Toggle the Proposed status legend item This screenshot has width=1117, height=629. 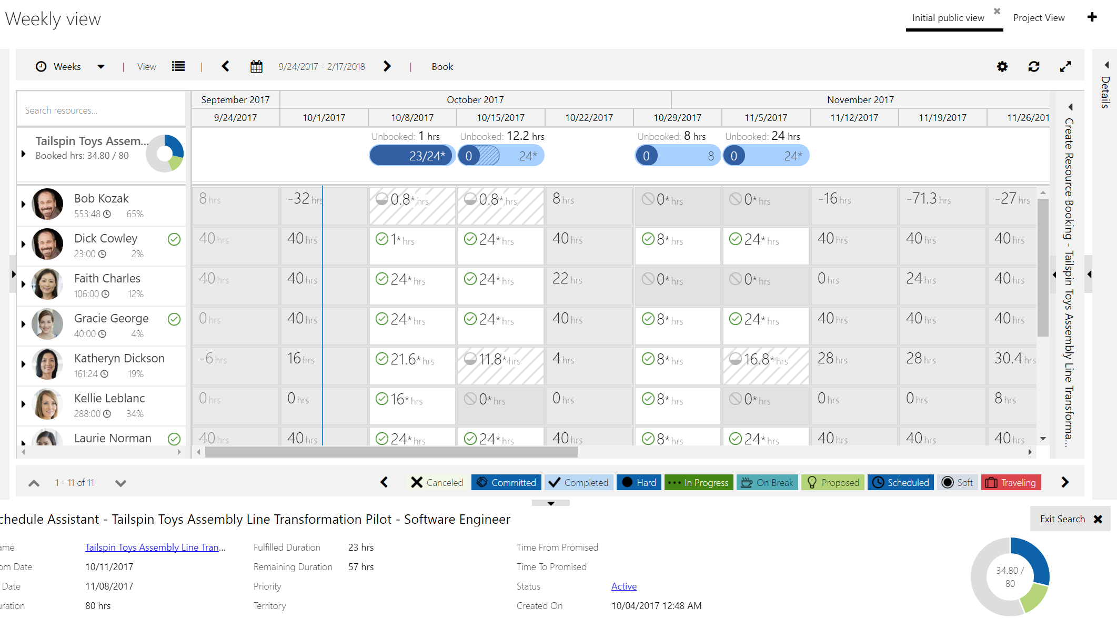(x=833, y=482)
